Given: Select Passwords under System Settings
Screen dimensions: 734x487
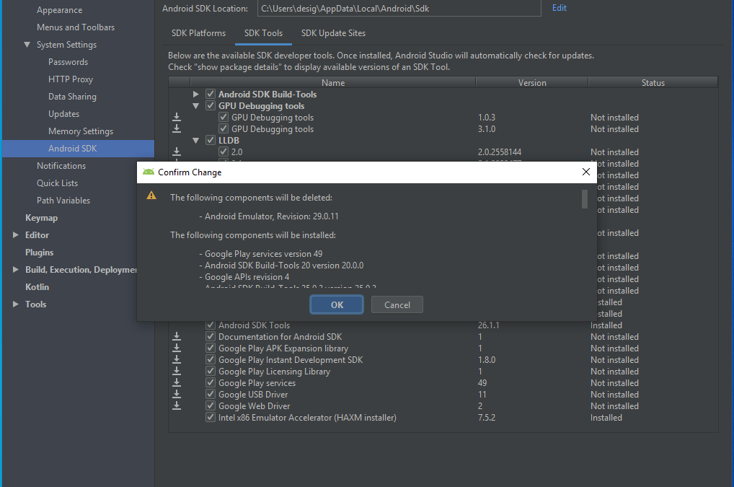Looking at the screenshot, I should pos(68,62).
